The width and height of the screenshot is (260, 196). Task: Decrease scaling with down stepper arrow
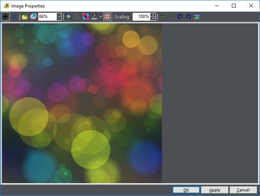pos(153,19)
